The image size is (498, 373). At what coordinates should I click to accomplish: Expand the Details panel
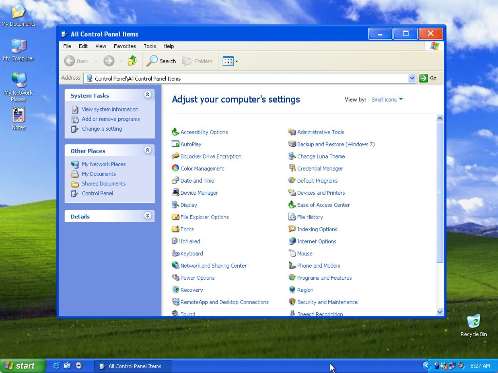pyautogui.click(x=147, y=215)
